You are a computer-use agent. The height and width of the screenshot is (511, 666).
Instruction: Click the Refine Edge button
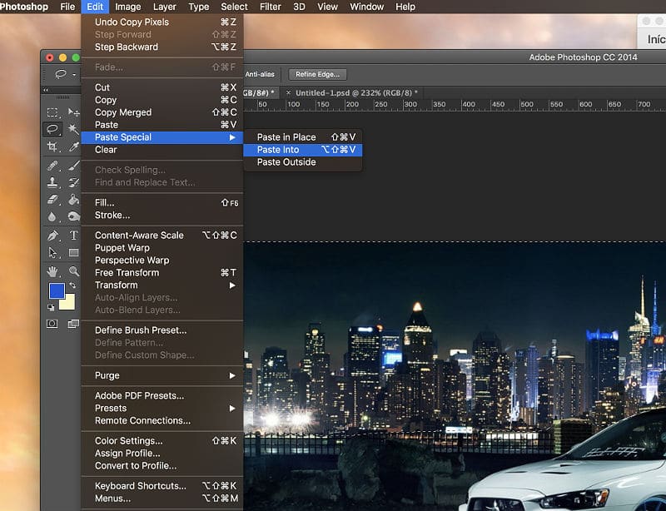coord(316,74)
